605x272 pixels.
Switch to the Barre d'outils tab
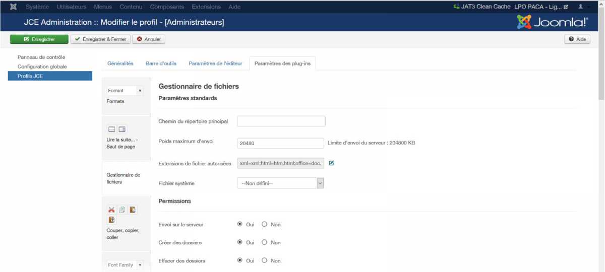161,63
